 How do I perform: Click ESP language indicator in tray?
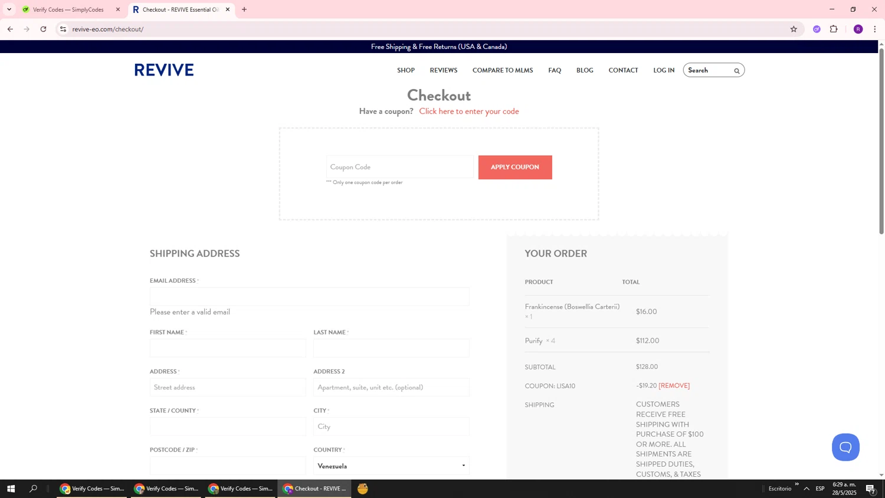point(820,489)
